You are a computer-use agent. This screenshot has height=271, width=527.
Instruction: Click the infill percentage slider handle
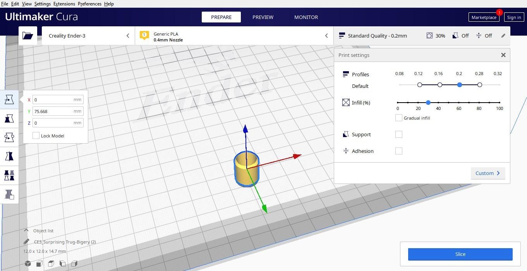click(x=428, y=103)
